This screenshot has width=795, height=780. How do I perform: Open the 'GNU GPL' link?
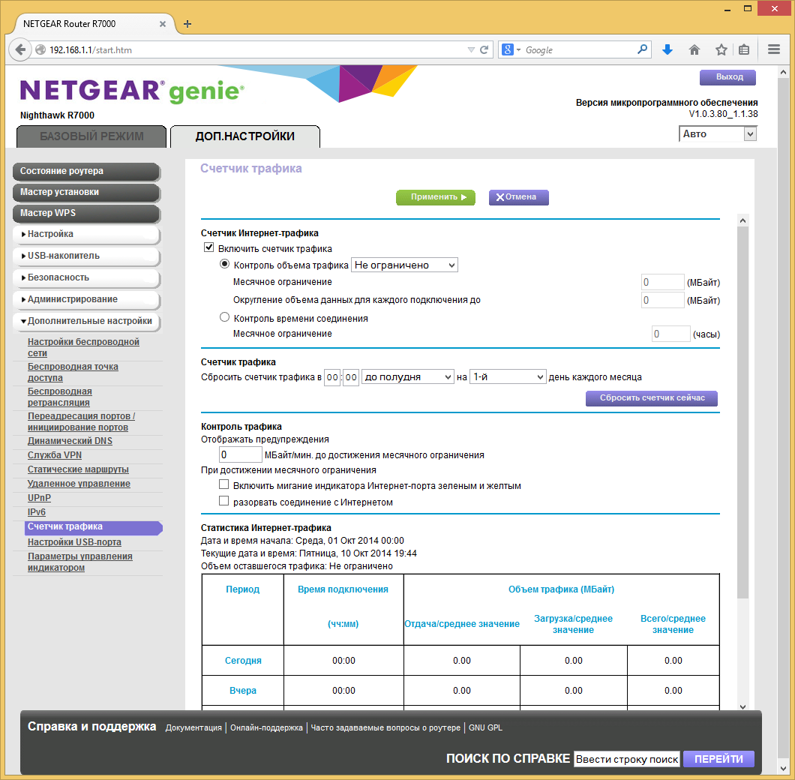click(x=485, y=727)
